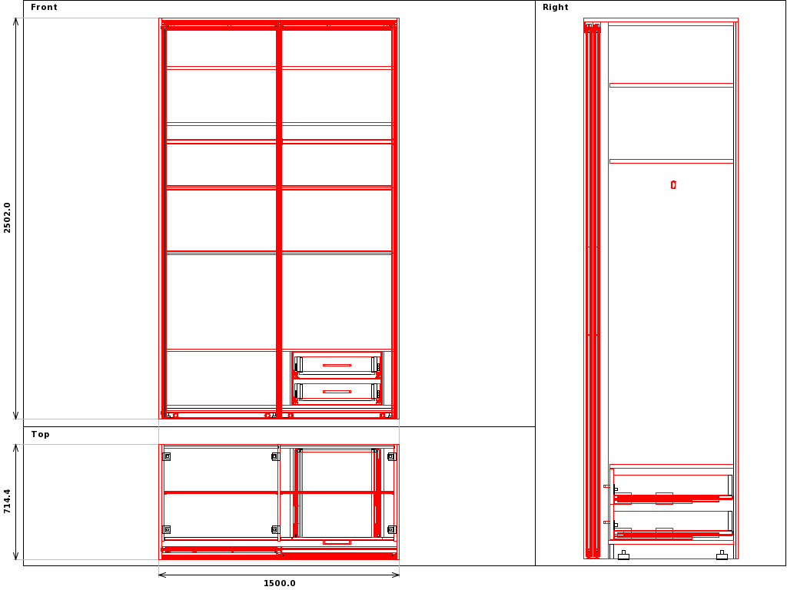Click the left adjustable foot in Right view
The width and height of the screenshot is (787, 590).
[623, 555]
